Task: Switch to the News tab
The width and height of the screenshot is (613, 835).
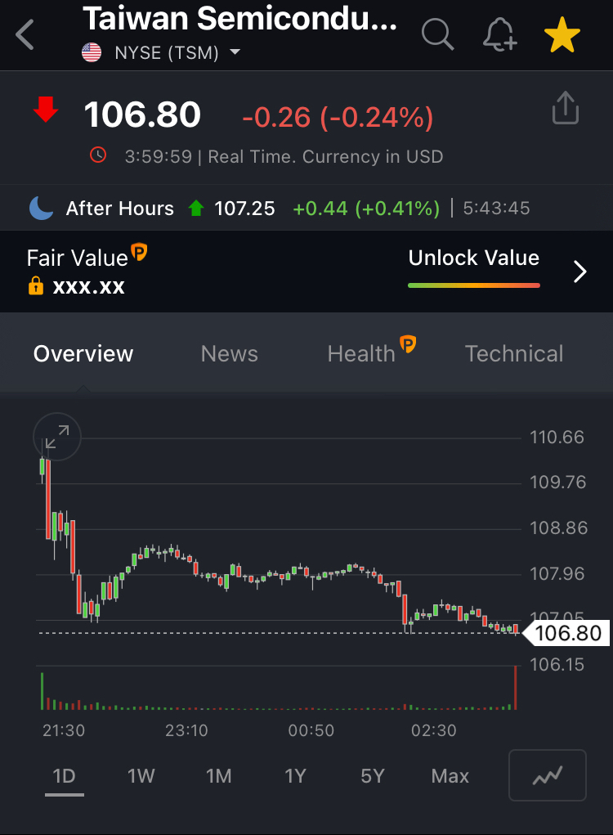Action: tap(230, 353)
